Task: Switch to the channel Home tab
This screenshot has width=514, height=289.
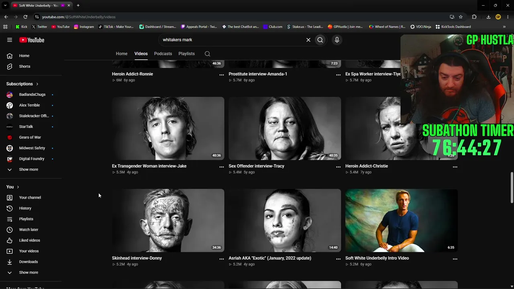Action: click(122, 54)
